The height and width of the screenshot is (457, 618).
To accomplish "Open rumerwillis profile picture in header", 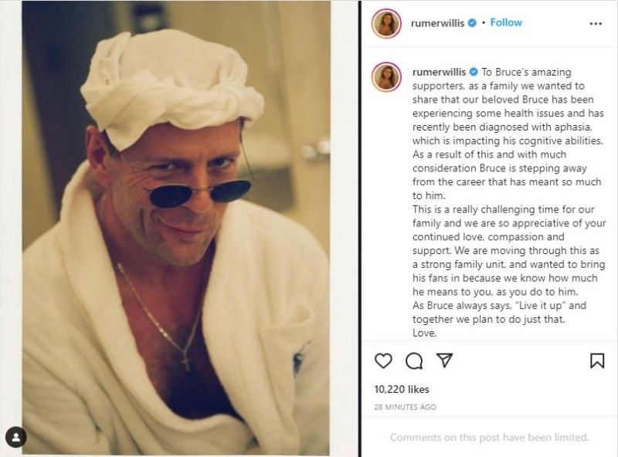I will [x=386, y=24].
